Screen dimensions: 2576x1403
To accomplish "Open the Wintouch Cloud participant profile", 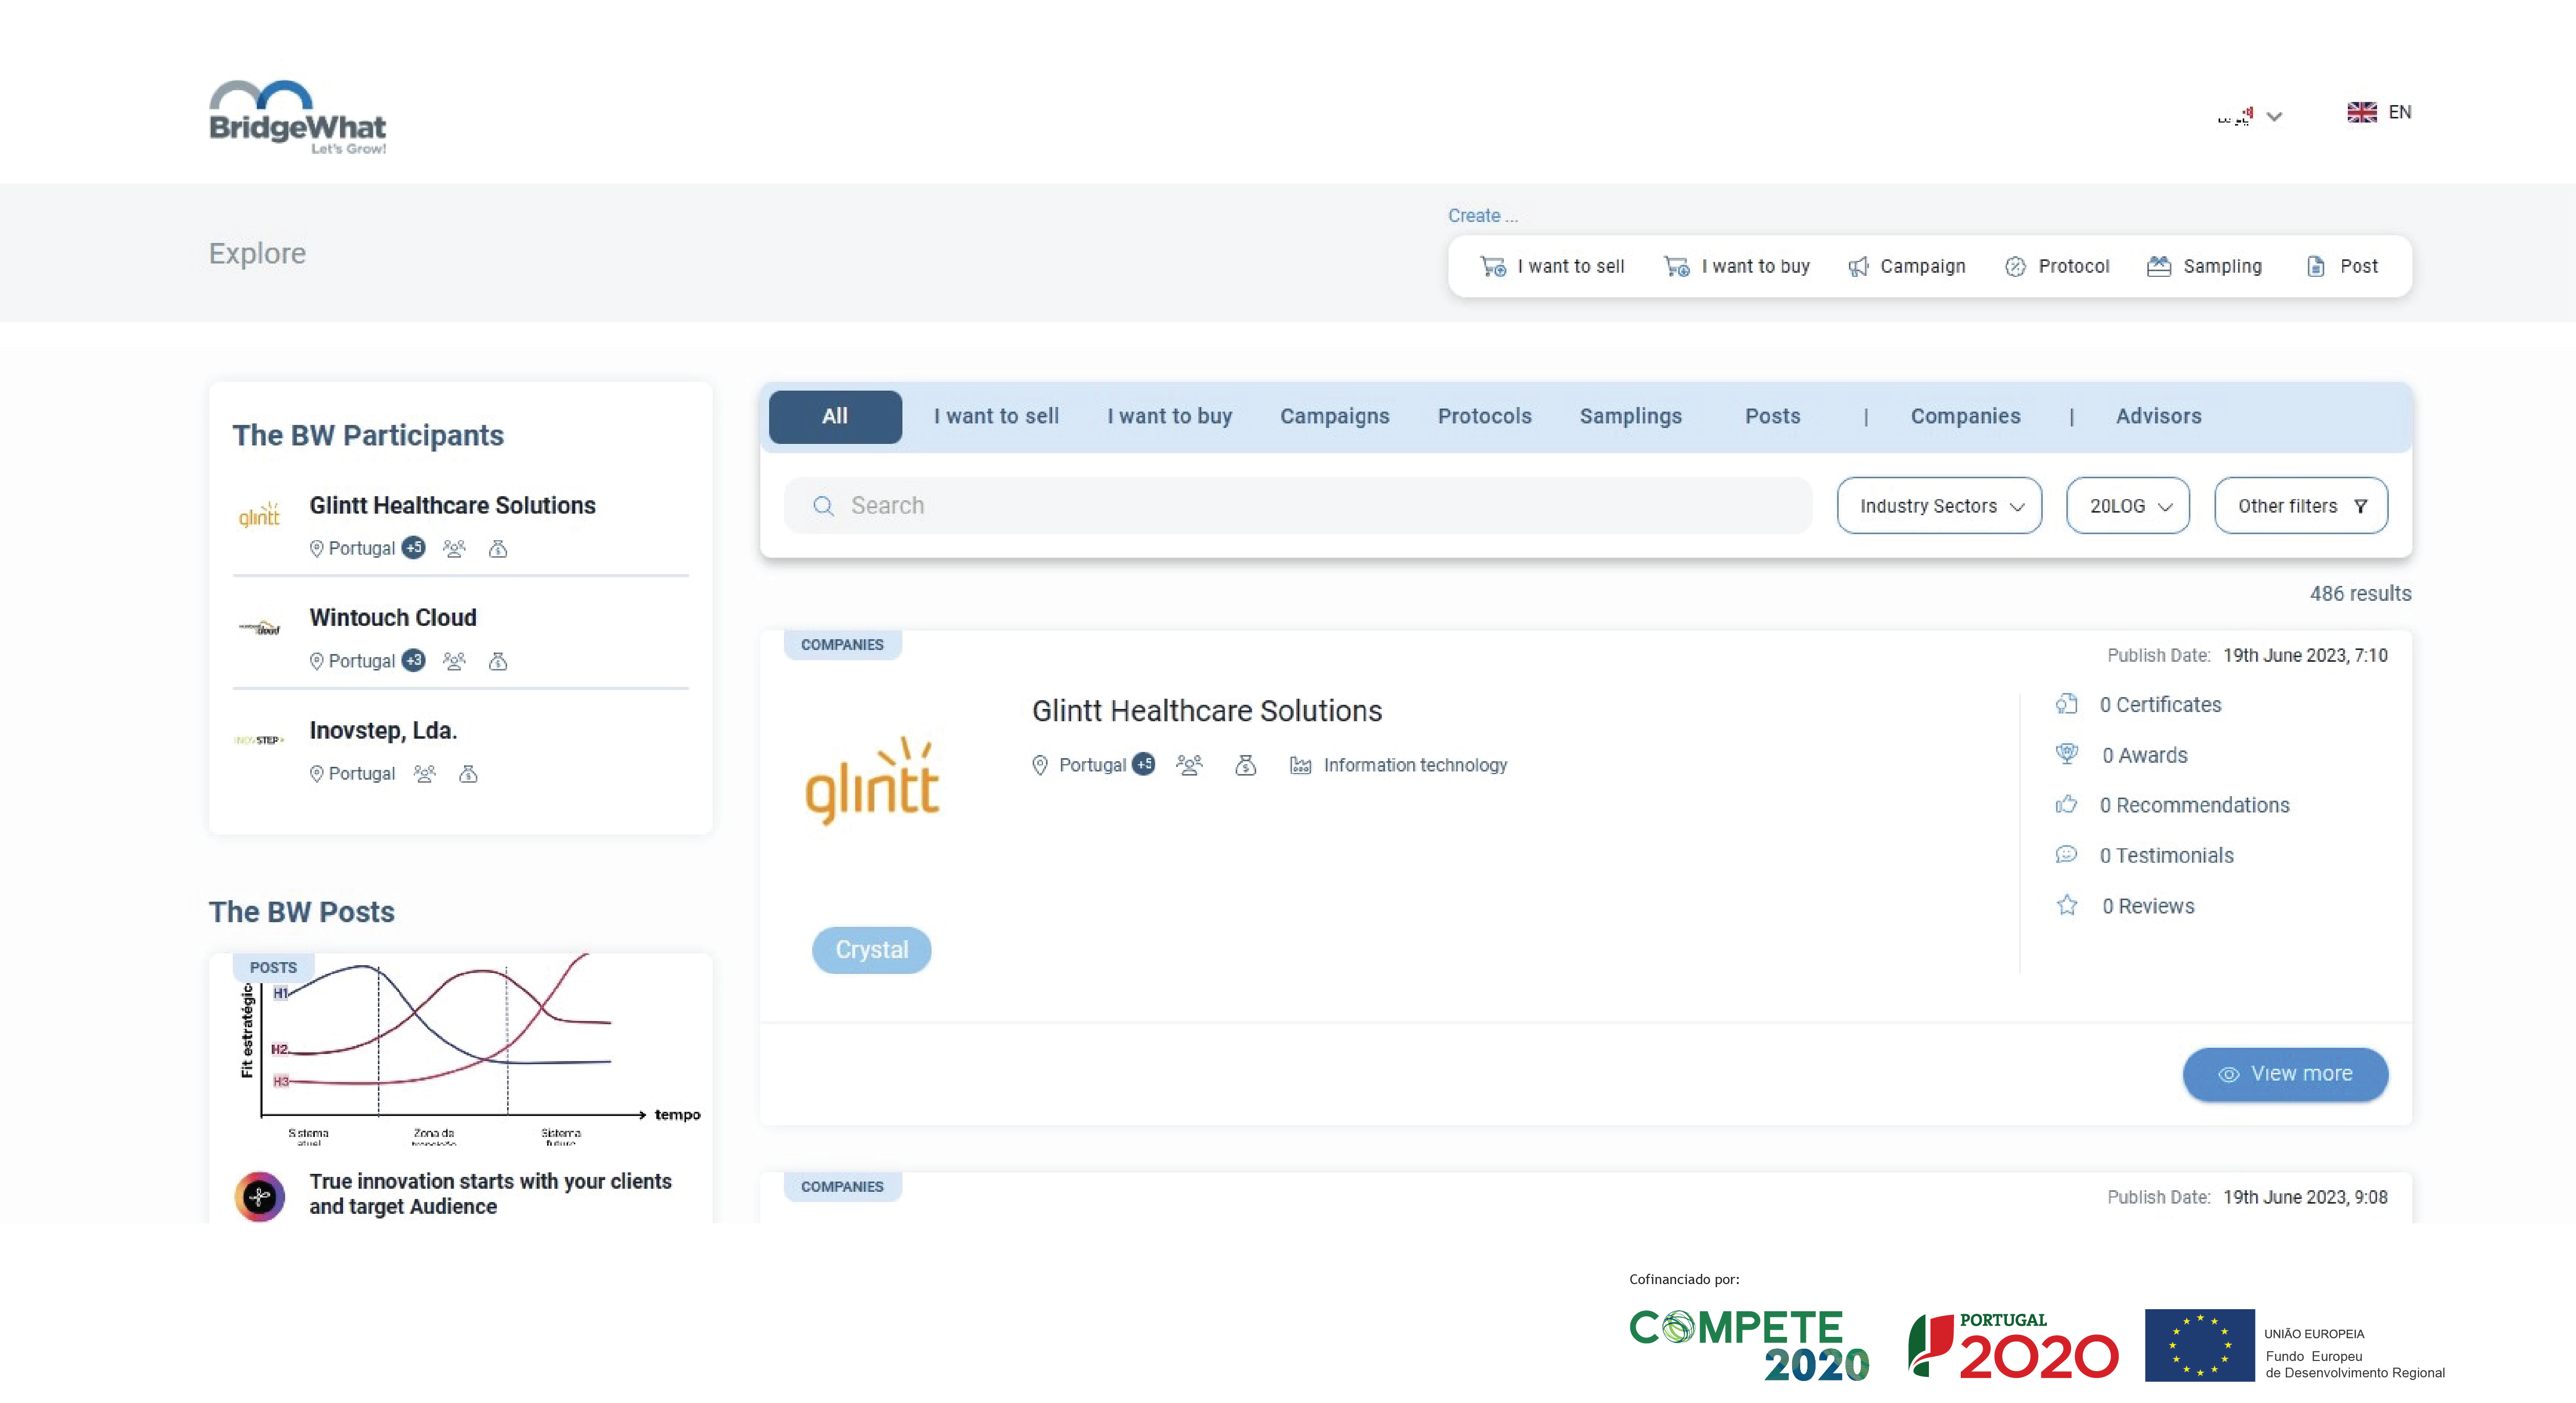I will pos(392,617).
